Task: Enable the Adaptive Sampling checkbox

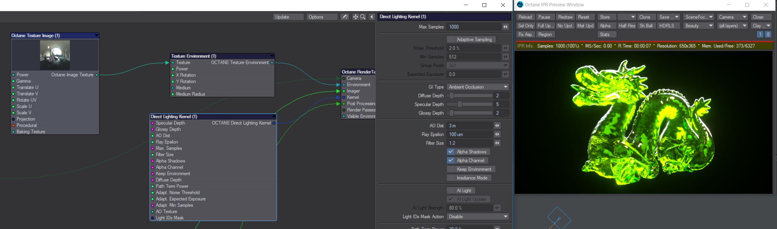Action: [x=471, y=40]
